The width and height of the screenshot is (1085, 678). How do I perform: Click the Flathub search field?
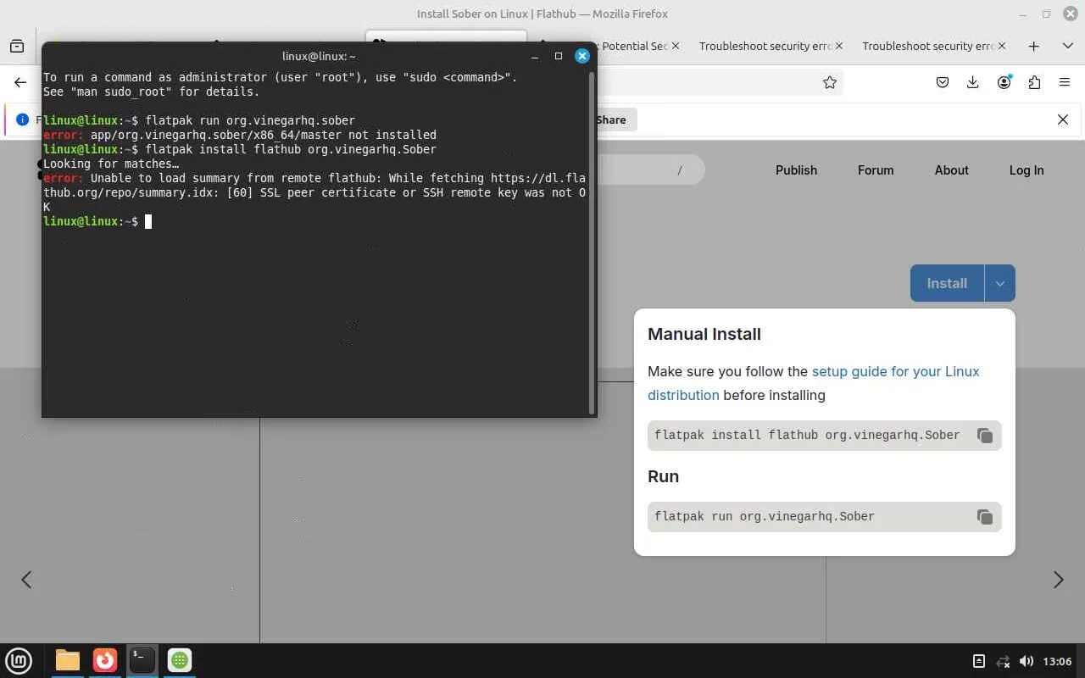(x=650, y=170)
